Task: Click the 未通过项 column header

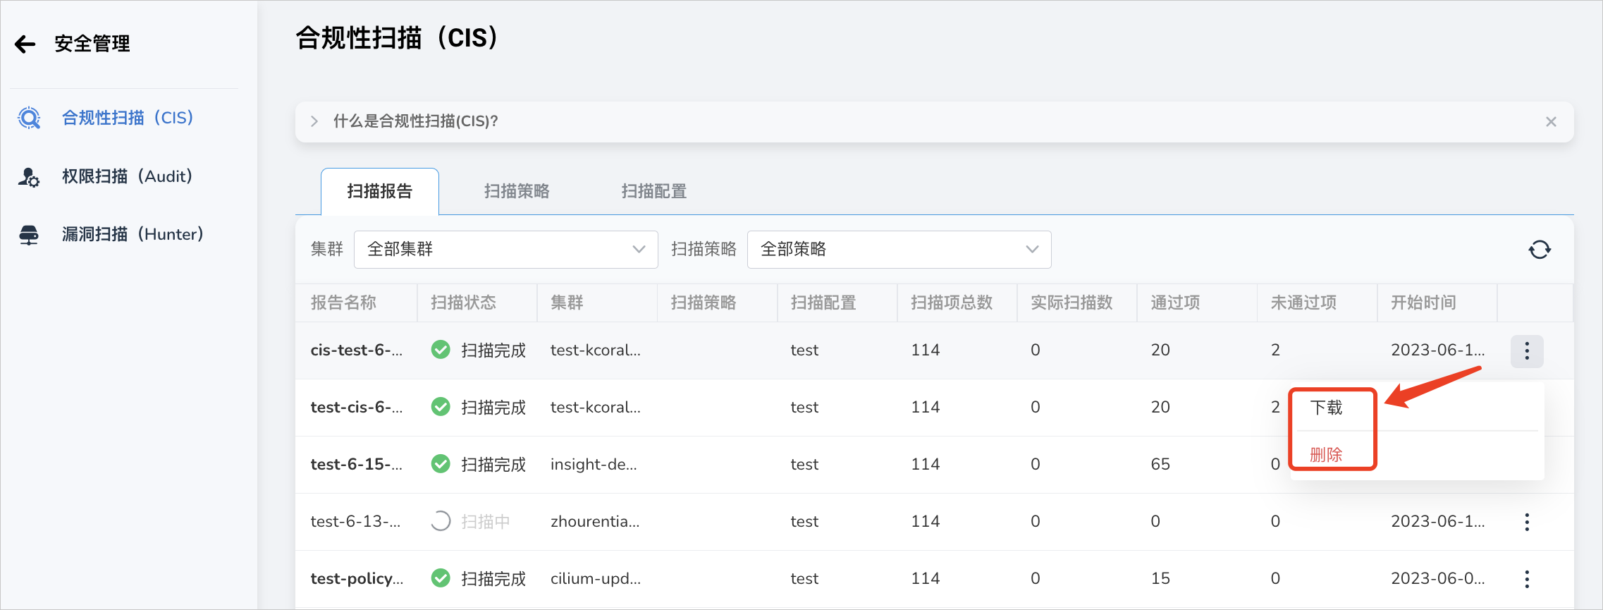Action: point(1303,303)
